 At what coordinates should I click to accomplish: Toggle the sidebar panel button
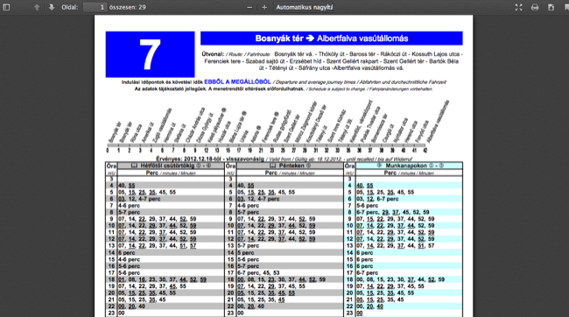[x=6, y=7]
